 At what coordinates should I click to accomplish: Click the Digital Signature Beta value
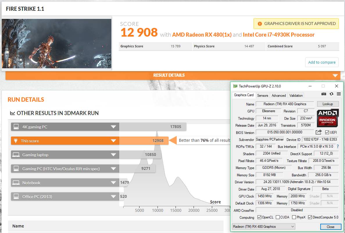pyautogui.click(x=325, y=189)
